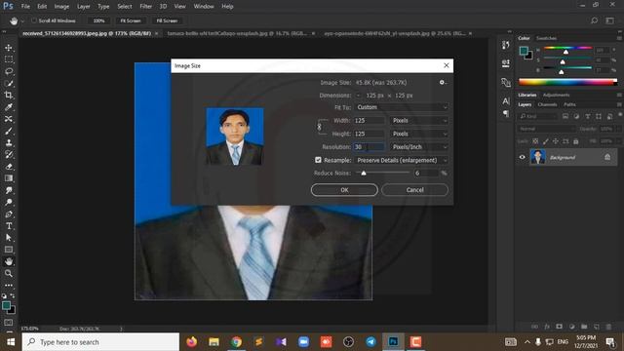
Task: Open the Dimensions unit dropdown arrow
Action: [x=358, y=96]
